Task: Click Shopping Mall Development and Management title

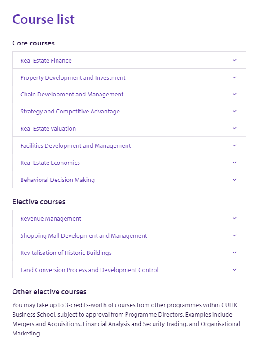Action: click(83, 236)
